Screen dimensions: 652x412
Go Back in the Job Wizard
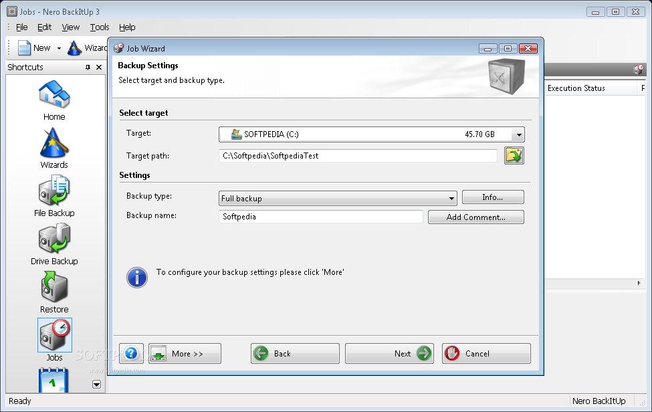[295, 353]
